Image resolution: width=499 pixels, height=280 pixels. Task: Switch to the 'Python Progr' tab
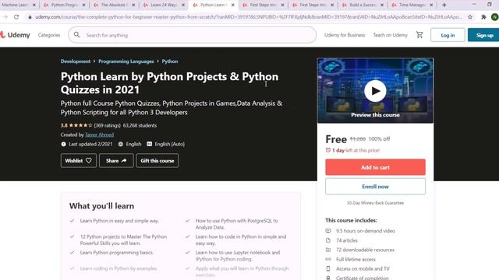[64, 5]
